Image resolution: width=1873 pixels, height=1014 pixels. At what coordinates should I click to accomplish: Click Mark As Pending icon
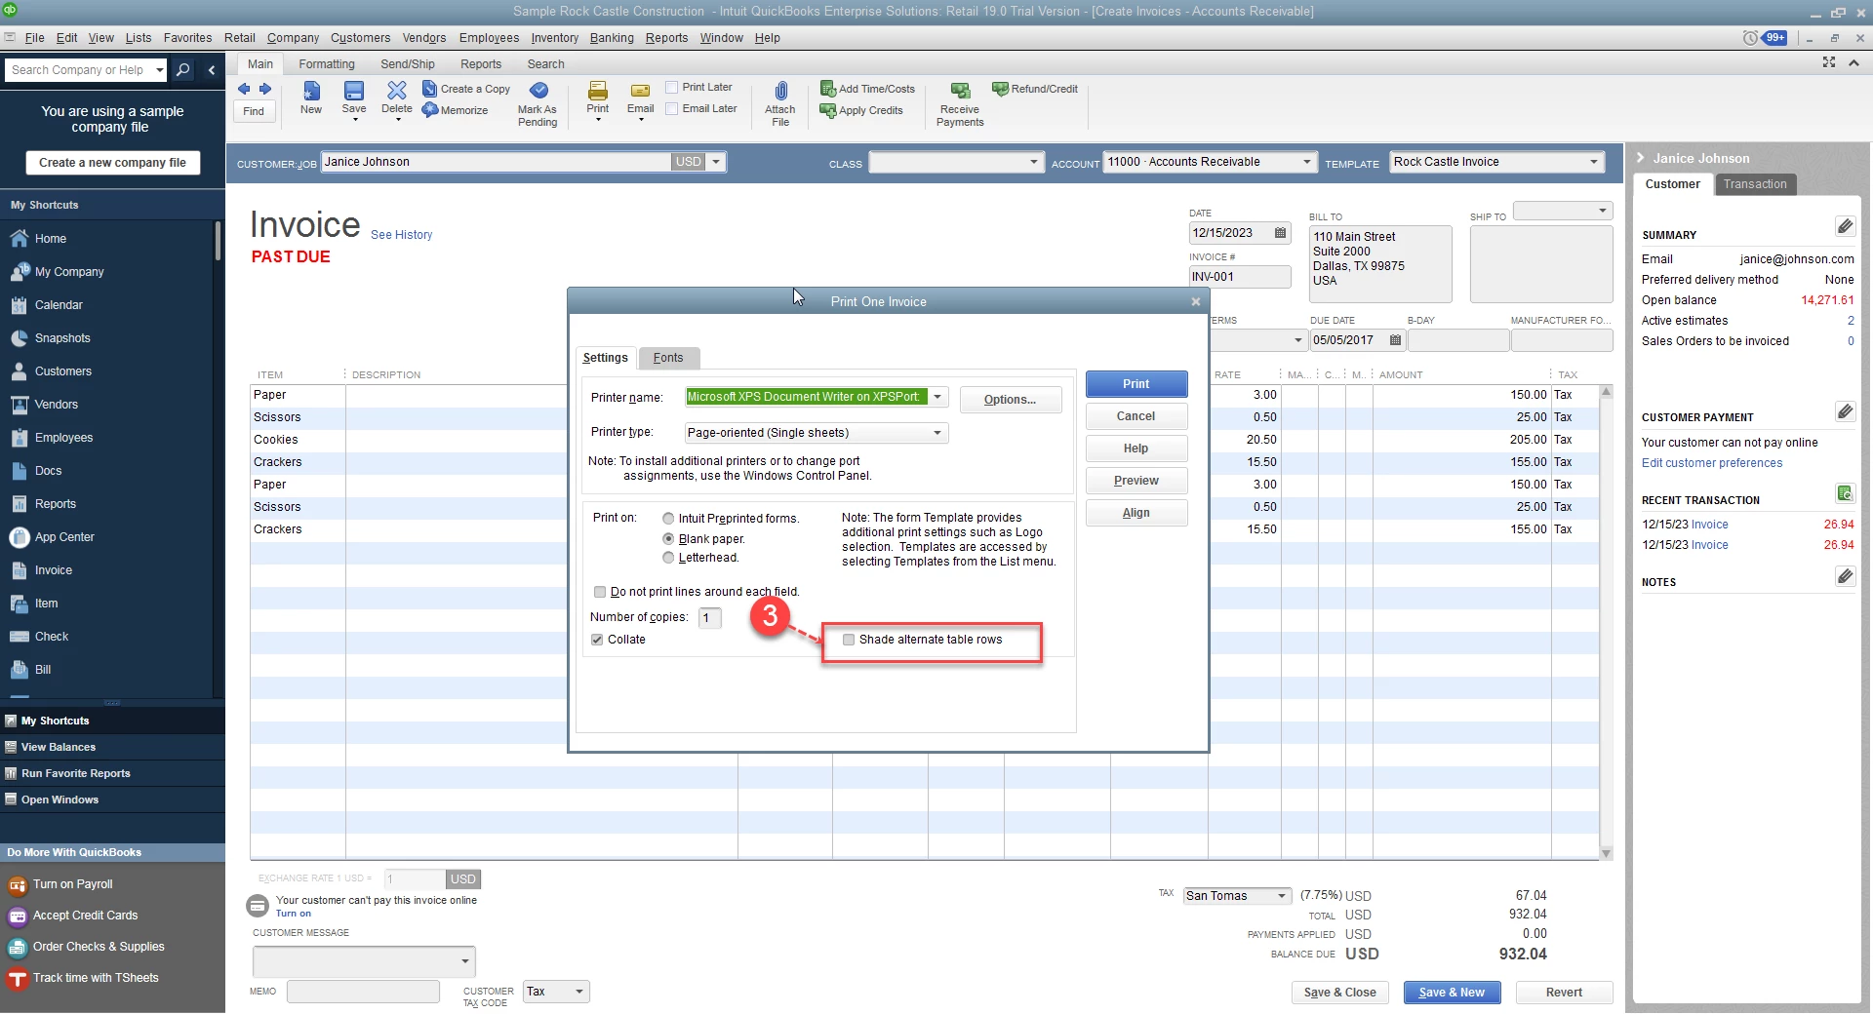tap(538, 91)
